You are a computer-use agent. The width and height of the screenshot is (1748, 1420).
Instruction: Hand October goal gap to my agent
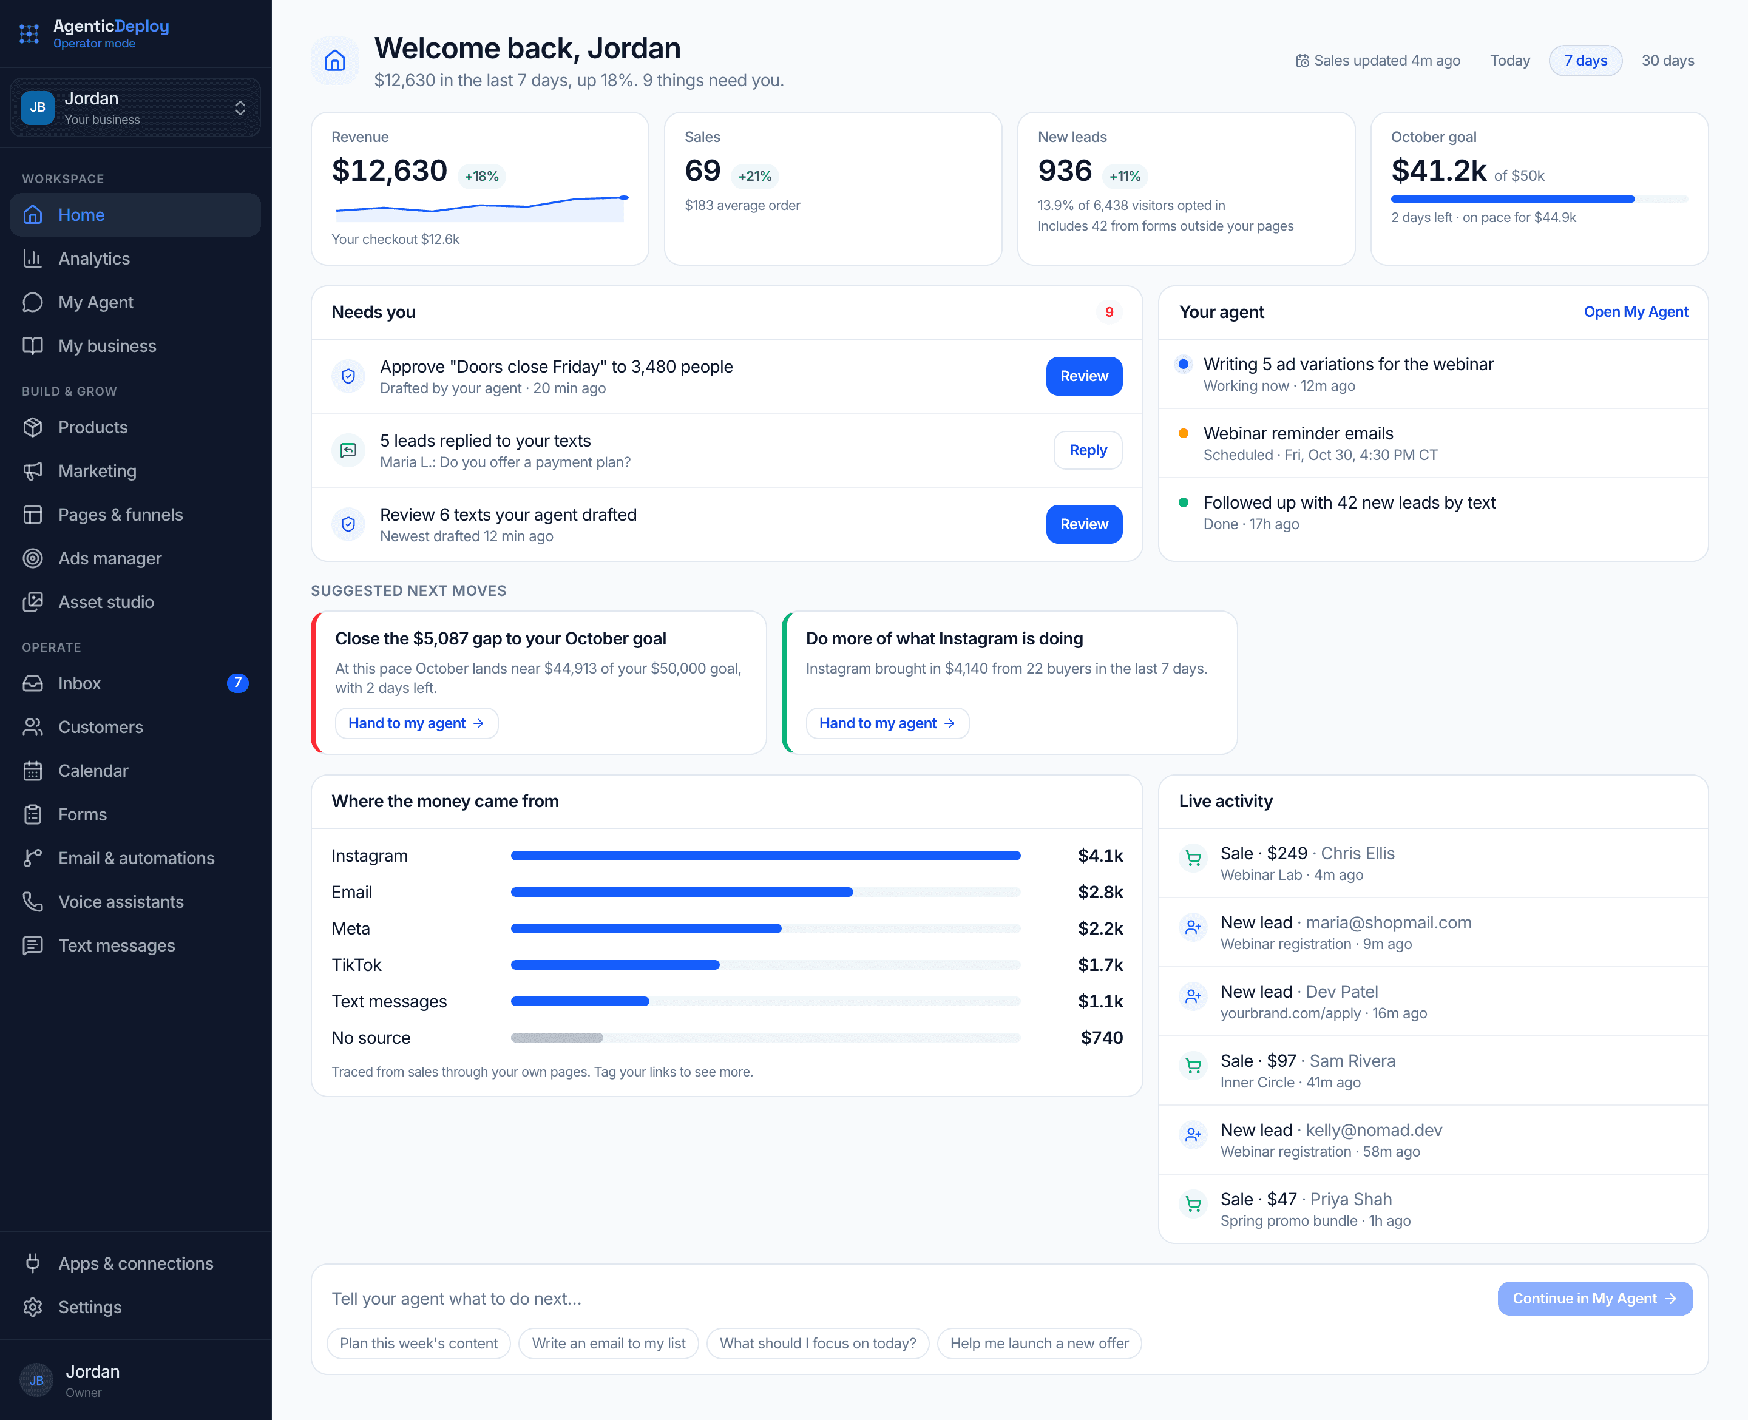coord(416,723)
